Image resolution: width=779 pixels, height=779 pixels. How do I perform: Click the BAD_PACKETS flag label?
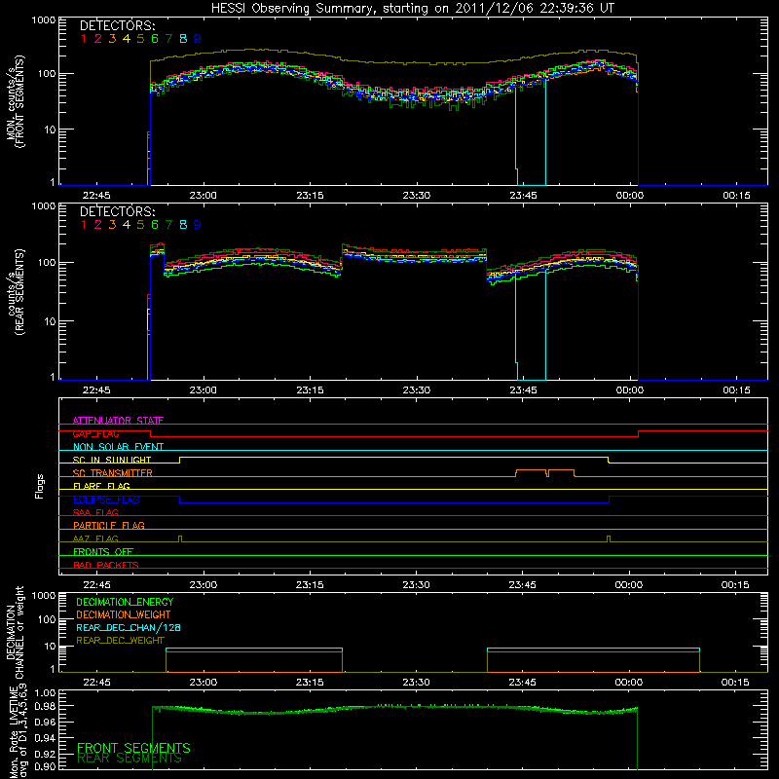point(106,565)
